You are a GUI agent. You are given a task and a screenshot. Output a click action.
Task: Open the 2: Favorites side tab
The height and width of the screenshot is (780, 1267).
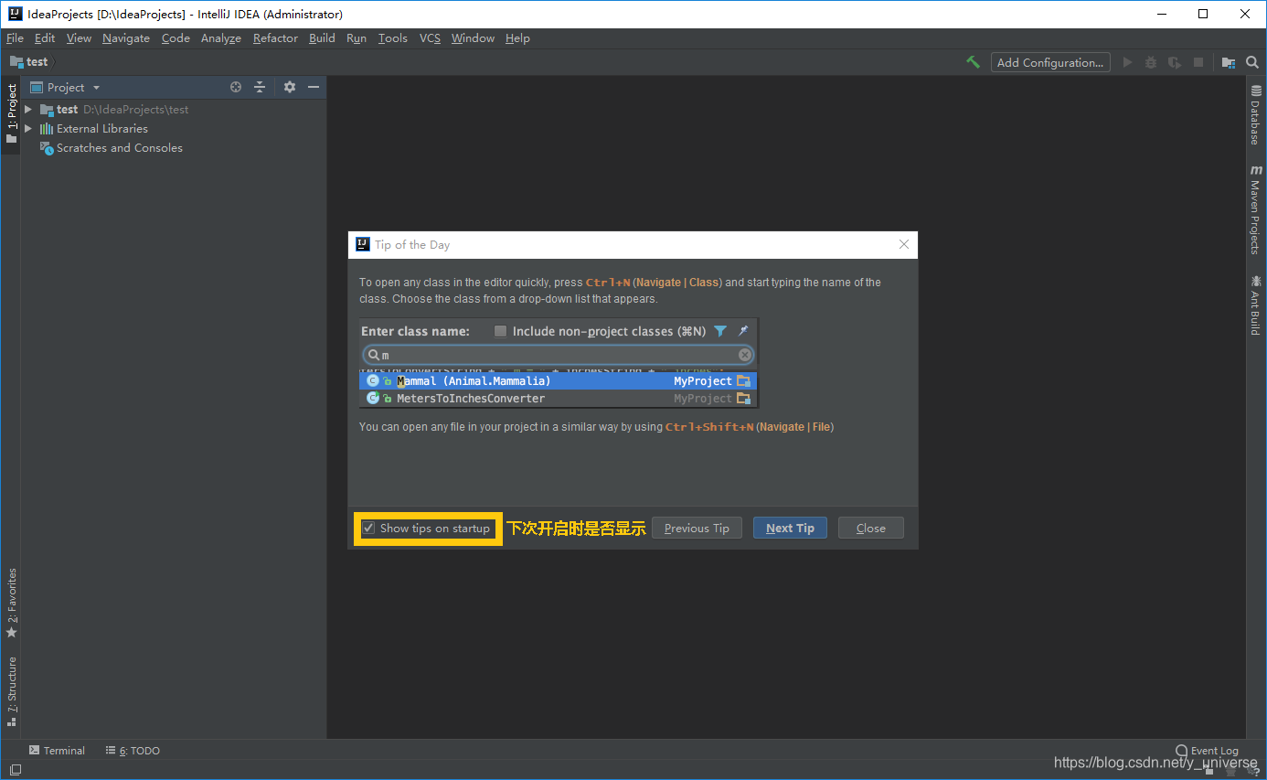point(11,603)
